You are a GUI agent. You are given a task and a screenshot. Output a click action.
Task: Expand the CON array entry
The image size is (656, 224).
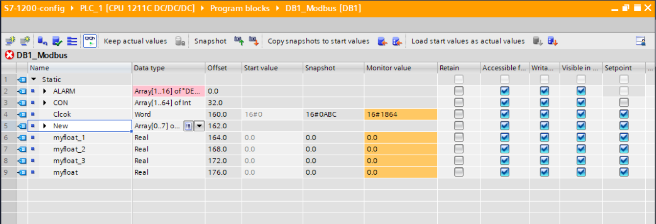(x=45, y=102)
